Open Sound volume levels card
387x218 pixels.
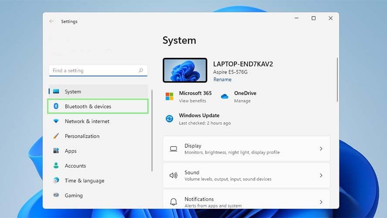coord(246,175)
